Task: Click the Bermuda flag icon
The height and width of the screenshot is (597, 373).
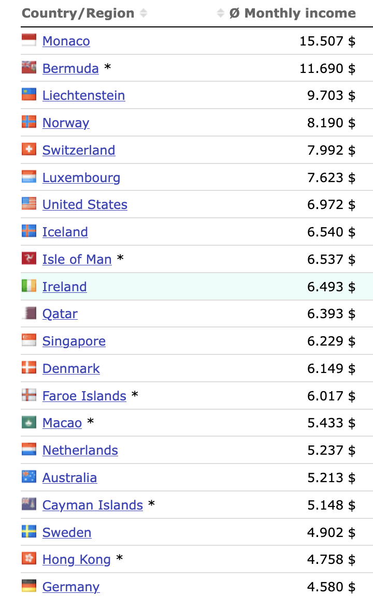Action: coord(29,68)
